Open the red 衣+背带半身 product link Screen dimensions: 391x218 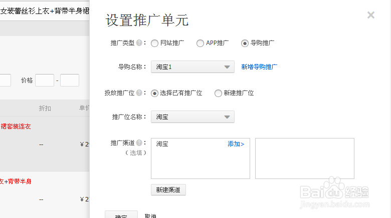[x=16, y=181]
